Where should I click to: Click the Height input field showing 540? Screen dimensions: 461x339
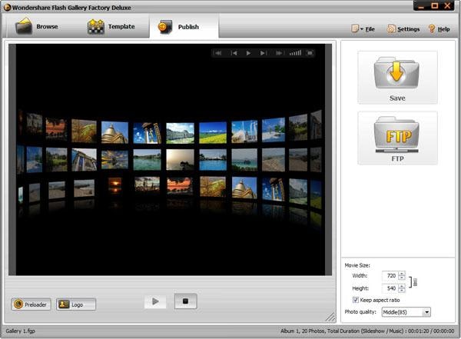coord(390,288)
